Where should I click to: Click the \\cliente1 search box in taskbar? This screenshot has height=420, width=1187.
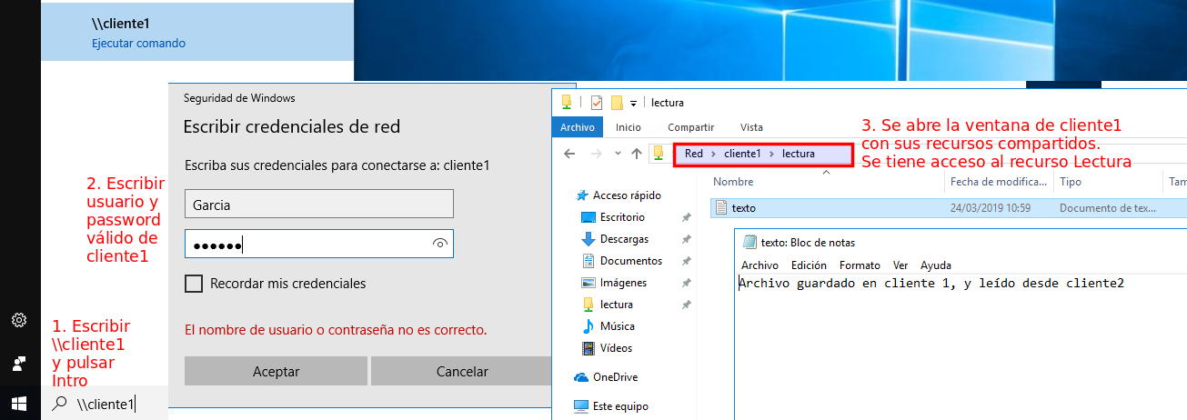[105, 404]
